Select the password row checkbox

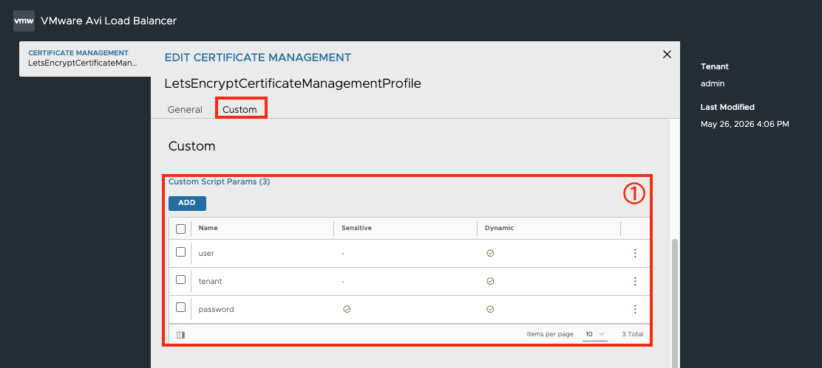(181, 308)
